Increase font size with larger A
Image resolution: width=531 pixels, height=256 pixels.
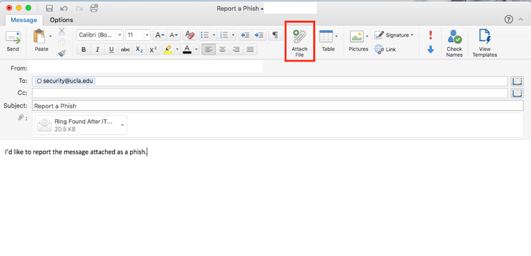[x=160, y=35]
